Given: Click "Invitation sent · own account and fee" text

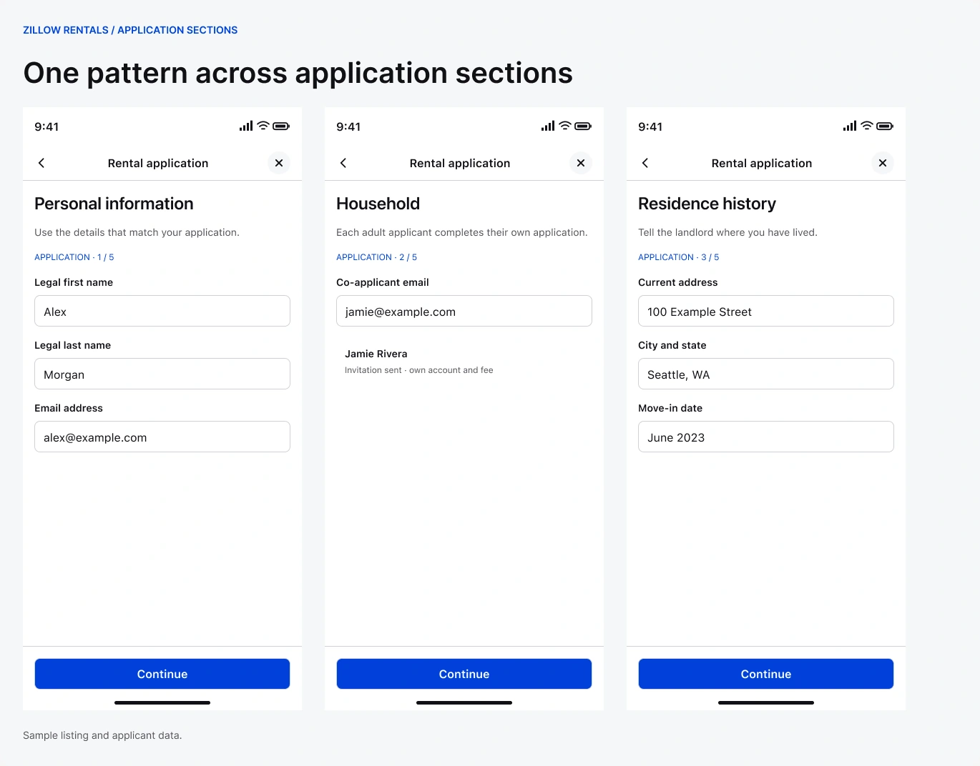Looking at the screenshot, I should click(419, 370).
